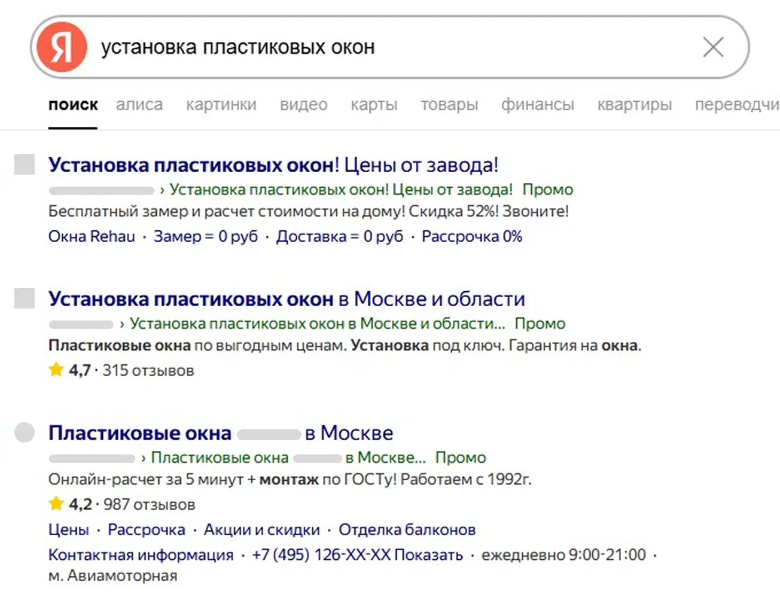Click snippet 'Бесплатный замер и расчет стоимости на дому!'
The width and height of the screenshot is (780, 598).
click(x=227, y=211)
